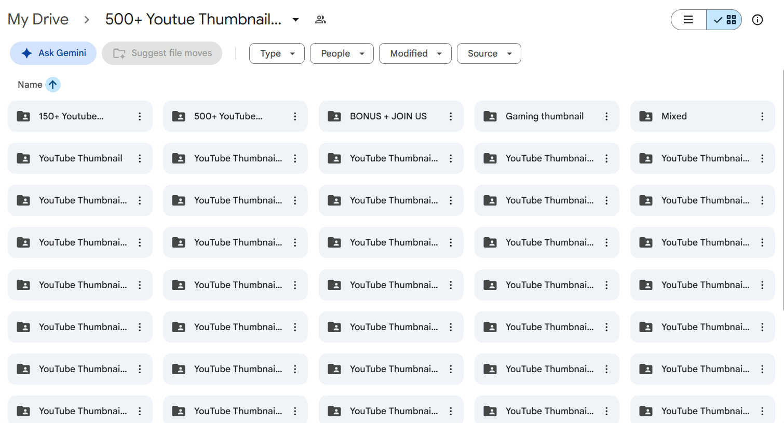Click Suggest file moves button
The image size is (784, 423).
[162, 53]
